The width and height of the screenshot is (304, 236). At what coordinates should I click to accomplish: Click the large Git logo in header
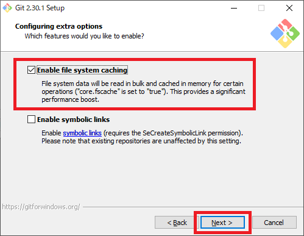(285, 34)
